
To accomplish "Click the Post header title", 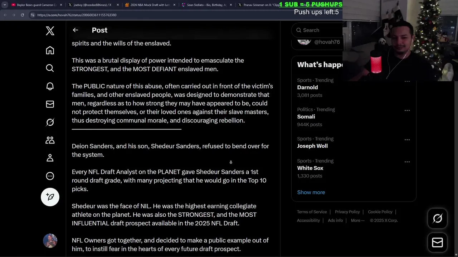I will pos(99,30).
